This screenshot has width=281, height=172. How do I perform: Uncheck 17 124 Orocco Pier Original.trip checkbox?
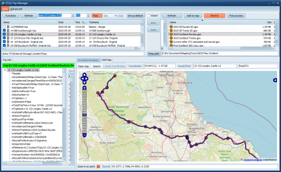(4, 38)
